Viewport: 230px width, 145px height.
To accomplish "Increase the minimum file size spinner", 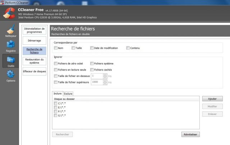I will 105,75.
